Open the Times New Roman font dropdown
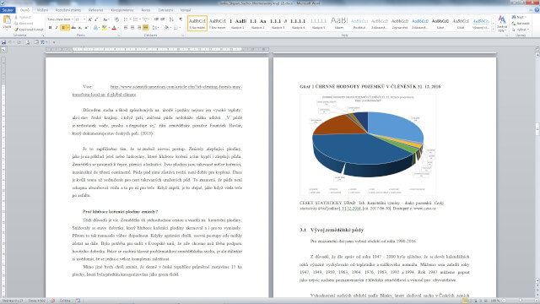Image resolution: width=540 pixels, height=304 pixels. (x=60, y=19)
